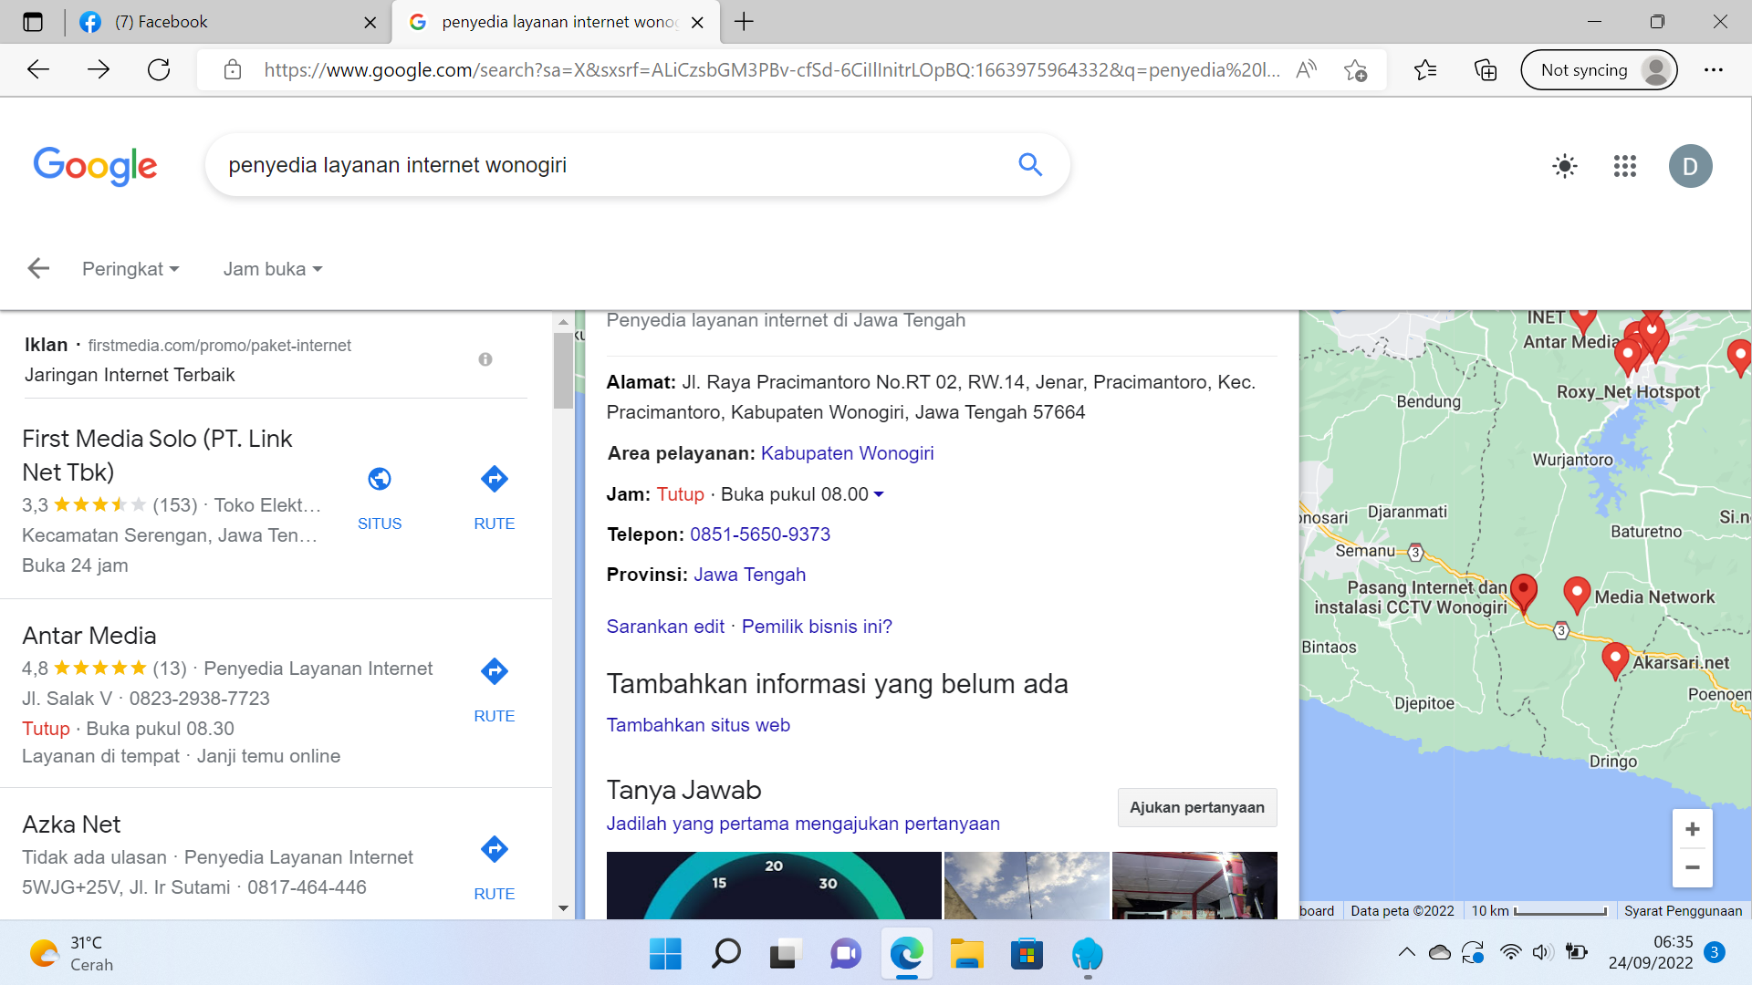Select Akarsari.net map pin
Image resolution: width=1752 pixels, height=985 pixels.
[x=1615, y=660]
